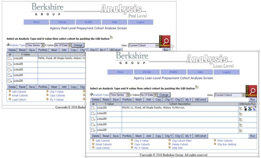Check row 1 checkbox in Loan Level table
Screen dimensions: 261x158
92,108
